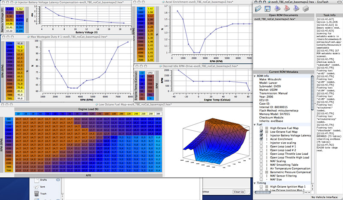Image resolution: width=343 pixels, height=200 pixels.
Task: Check the MAF Smoothing Table checkbox
Action: coord(261,165)
